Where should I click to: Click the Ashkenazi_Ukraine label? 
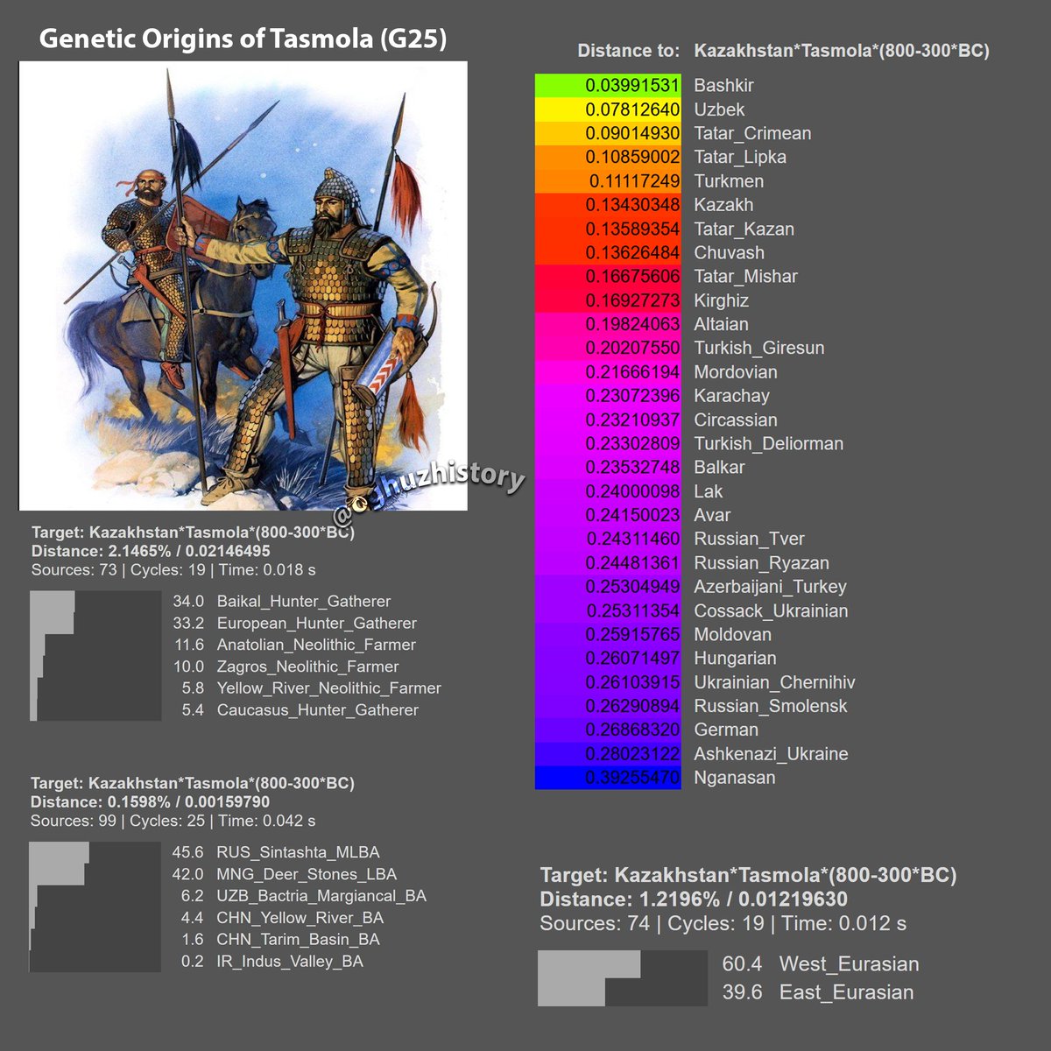point(771,754)
